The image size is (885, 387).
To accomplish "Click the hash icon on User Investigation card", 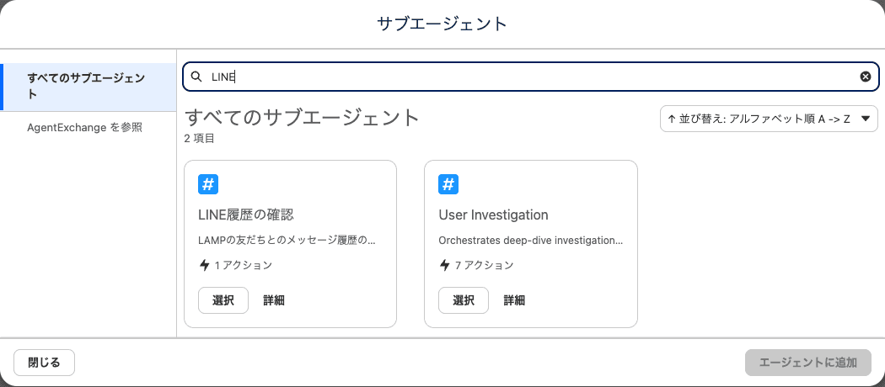I will (x=448, y=185).
